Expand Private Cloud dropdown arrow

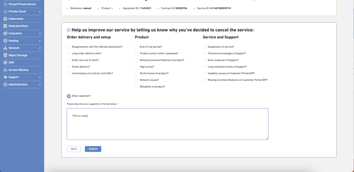pos(40,11)
